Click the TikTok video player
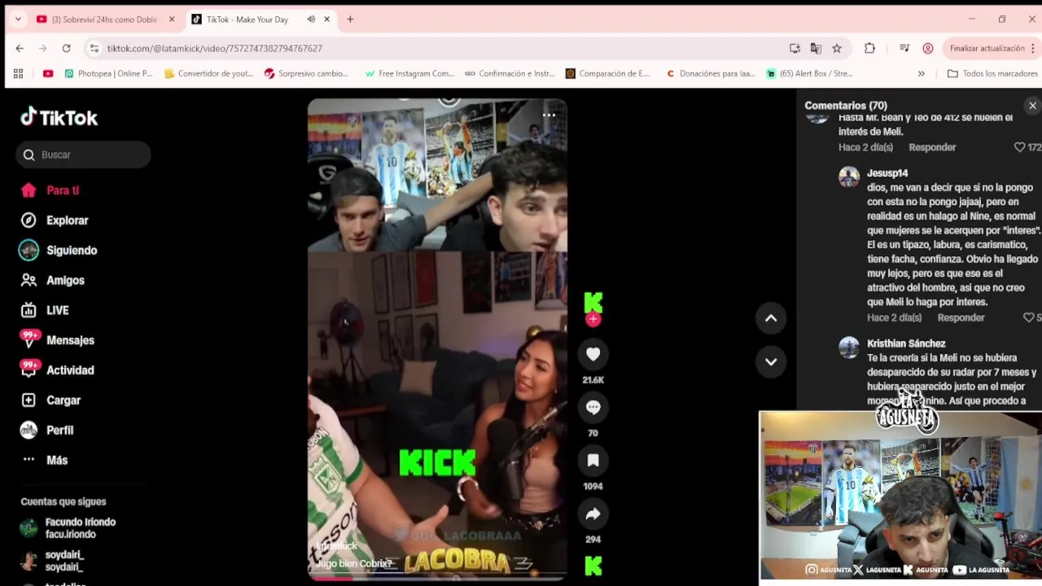Viewport: 1042px width, 586px height. (x=437, y=339)
